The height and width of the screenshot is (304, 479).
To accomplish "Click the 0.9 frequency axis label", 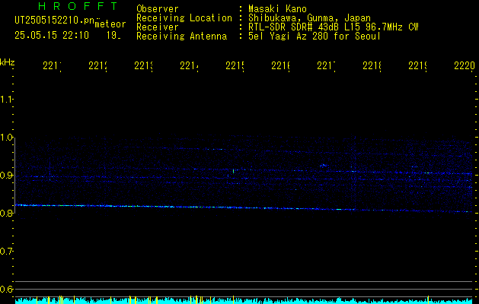I will point(6,176).
